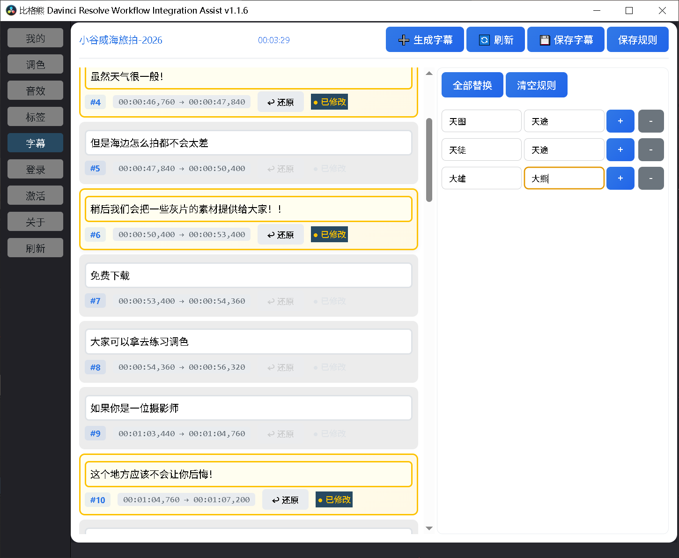Click the 大熊 replacement text field

click(564, 179)
